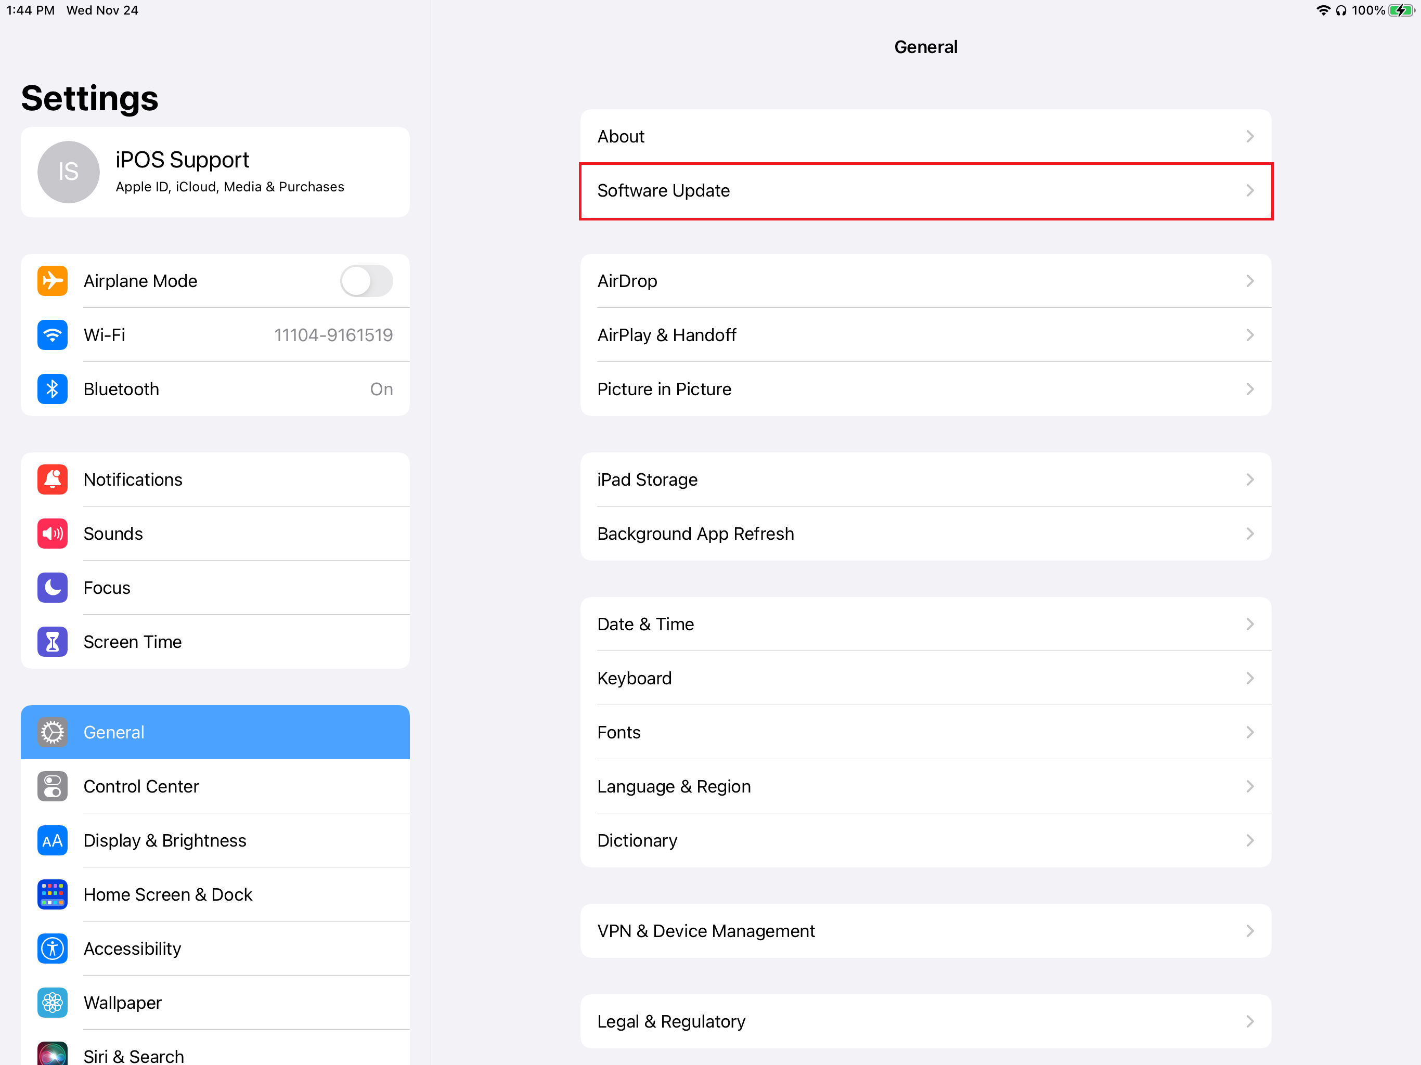This screenshot has height=1065, width=1421.
Task: Tap the Siri & Search icon
Action: point(53,1053)
